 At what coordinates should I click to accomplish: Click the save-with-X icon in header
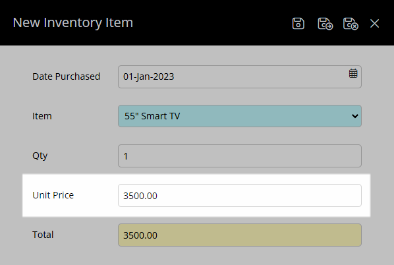tap(351, 24)
